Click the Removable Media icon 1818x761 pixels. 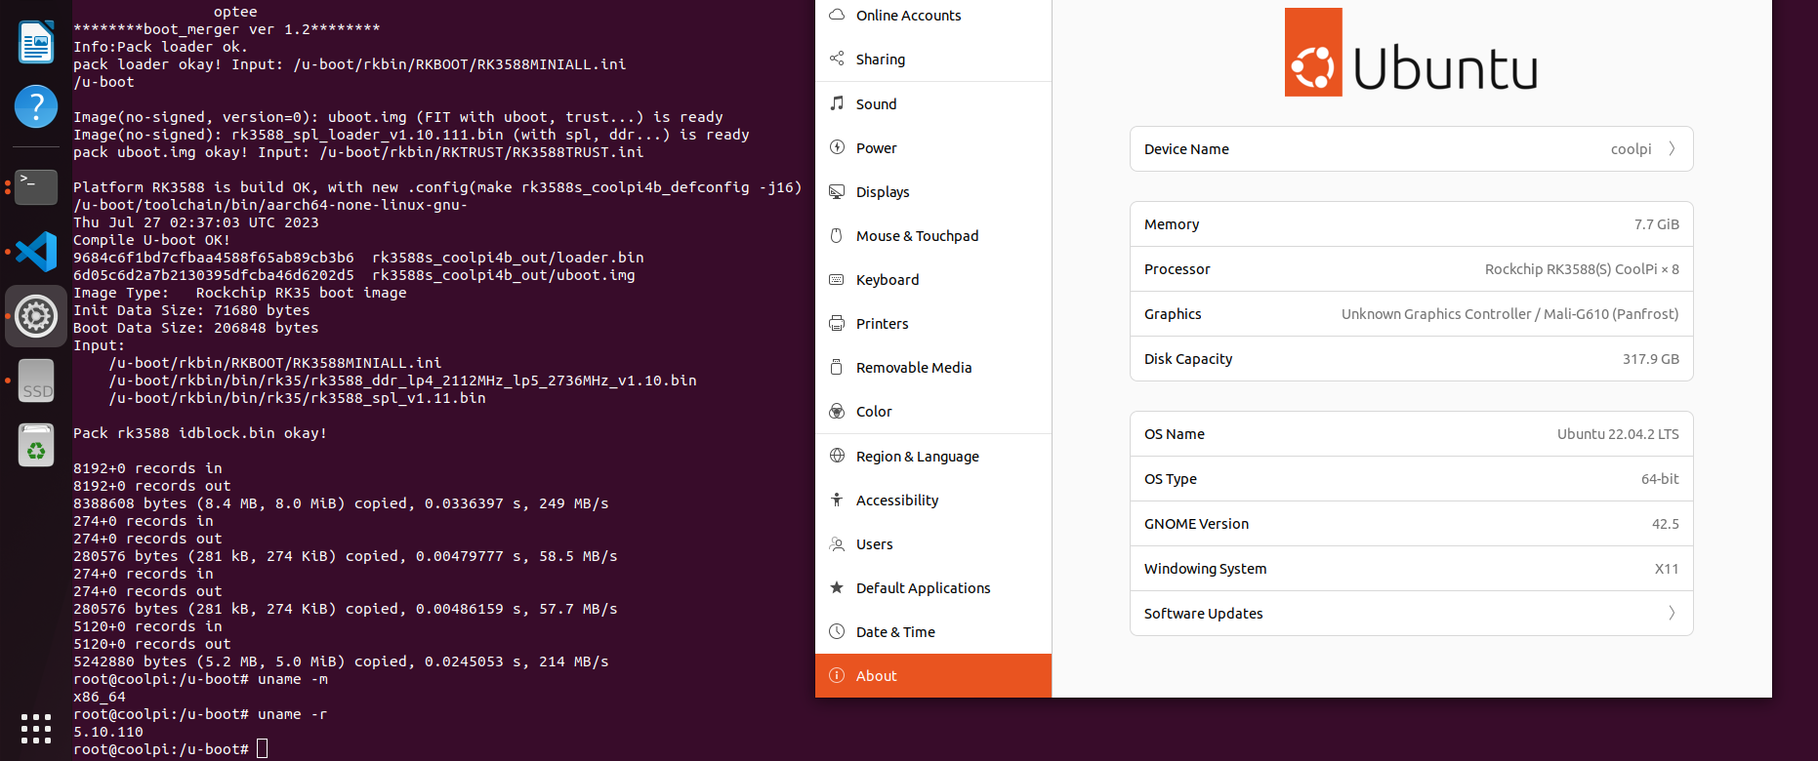[837, 367]
